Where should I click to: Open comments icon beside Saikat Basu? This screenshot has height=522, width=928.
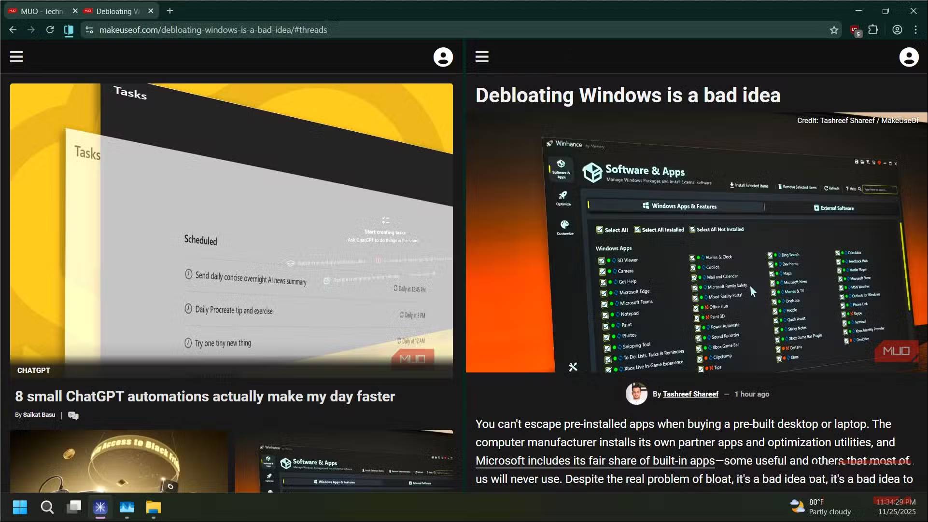pos(73,415)
